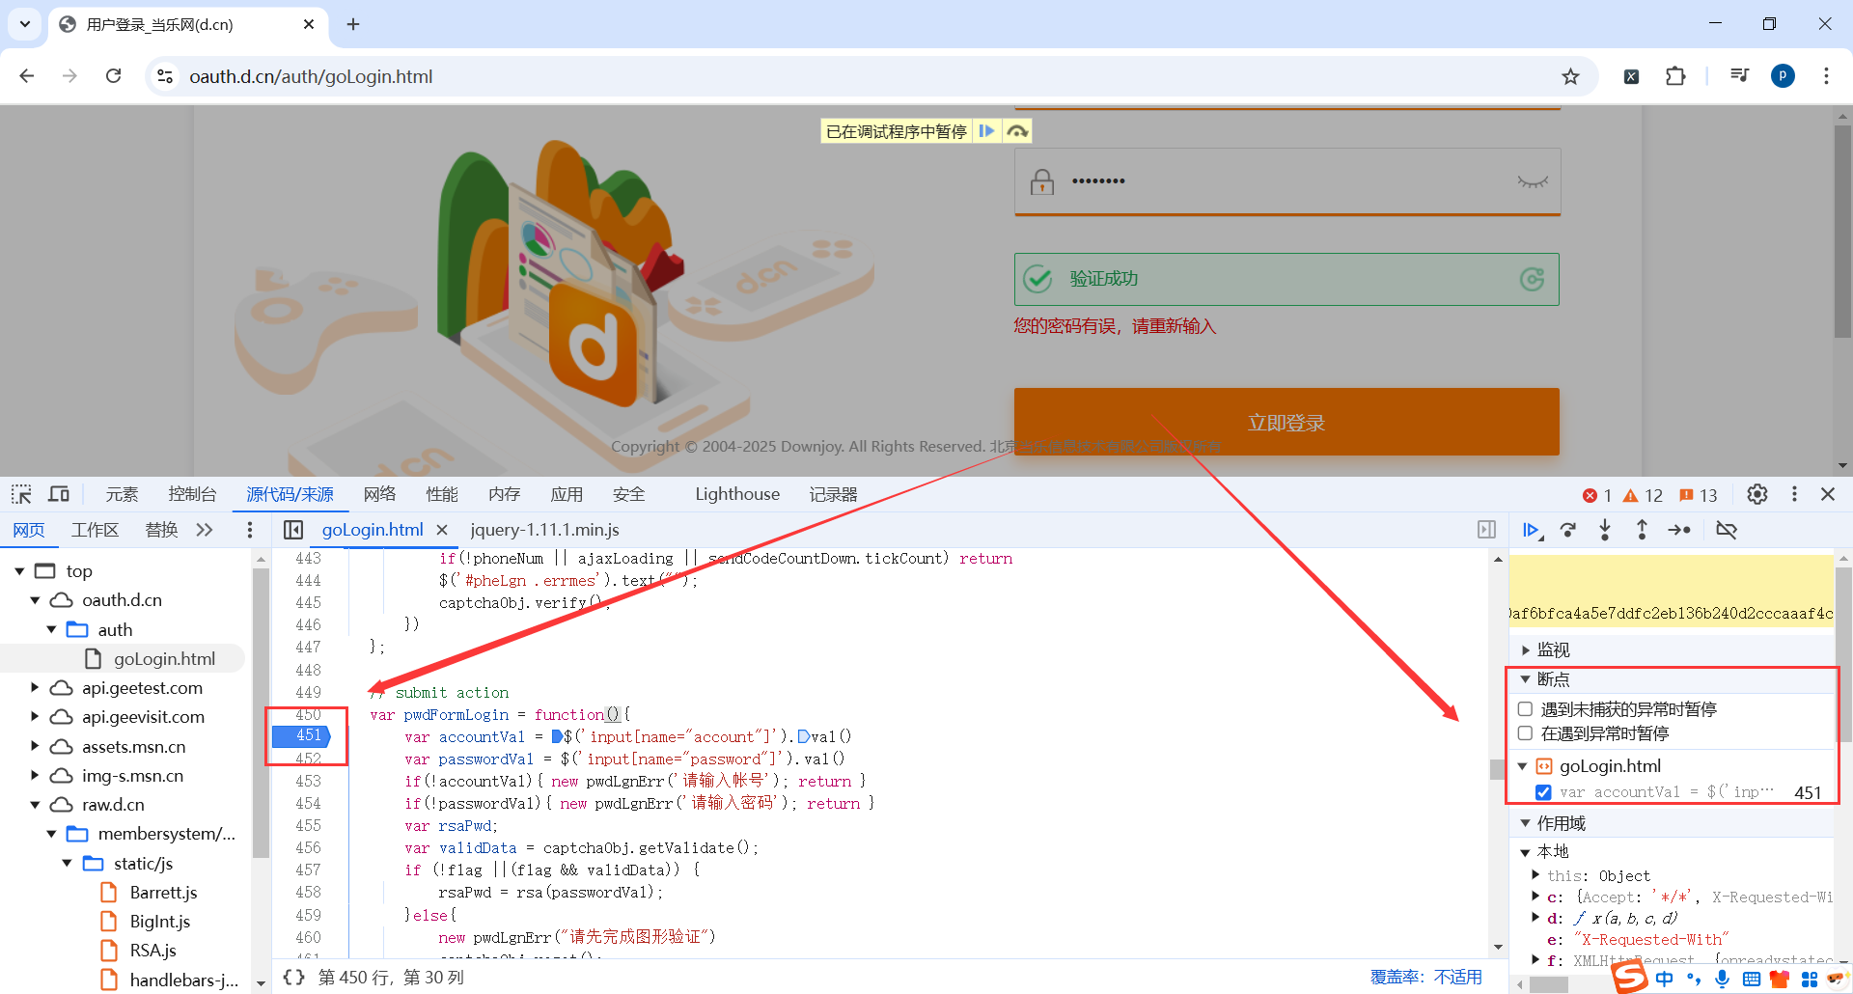Screen dimensions: 1853x994
Task: Click the Sogou input microphone icon
Action: [1723, 979]
